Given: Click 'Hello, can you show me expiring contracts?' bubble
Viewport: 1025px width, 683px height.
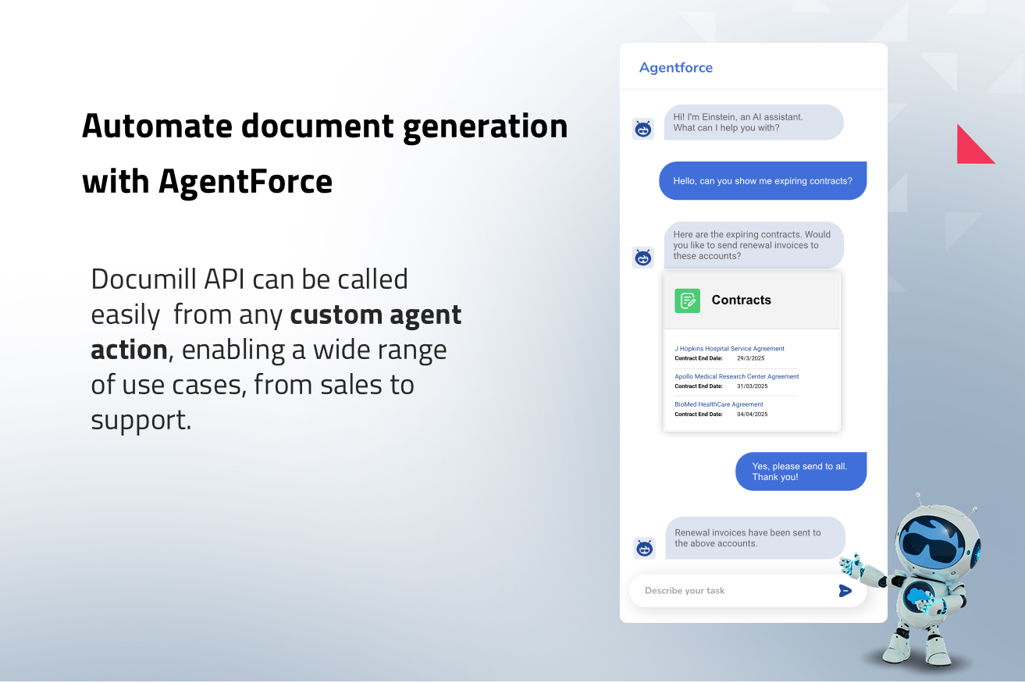Looking at the screenshot, I should pos(763,181).
